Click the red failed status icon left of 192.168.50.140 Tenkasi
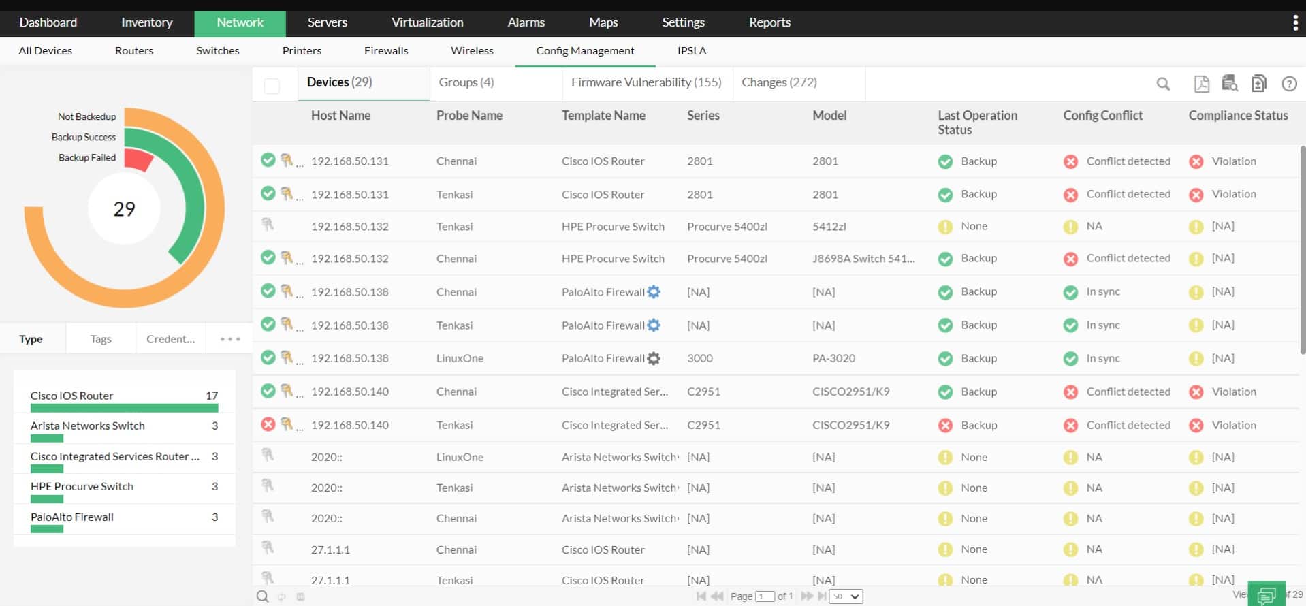The width and height of the screenshot is (1306, 606). 268,424
